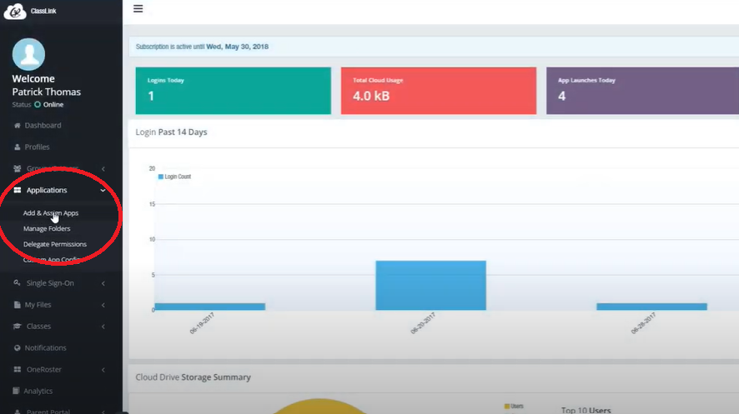Click the Single Sign-On key icon
The width and height of the screenshot is (739, 414).
pyautogui.click(x=18, y=282)
